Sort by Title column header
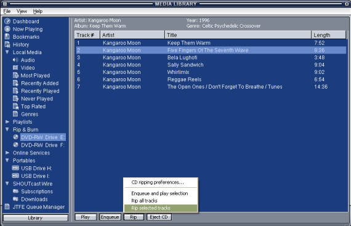351x226 pixels. coord(238,35)
